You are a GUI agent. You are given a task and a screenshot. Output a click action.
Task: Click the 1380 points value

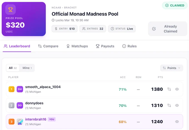(x=157, y=89)
